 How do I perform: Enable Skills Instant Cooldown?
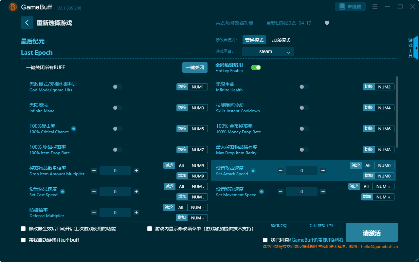coord(304,108)
